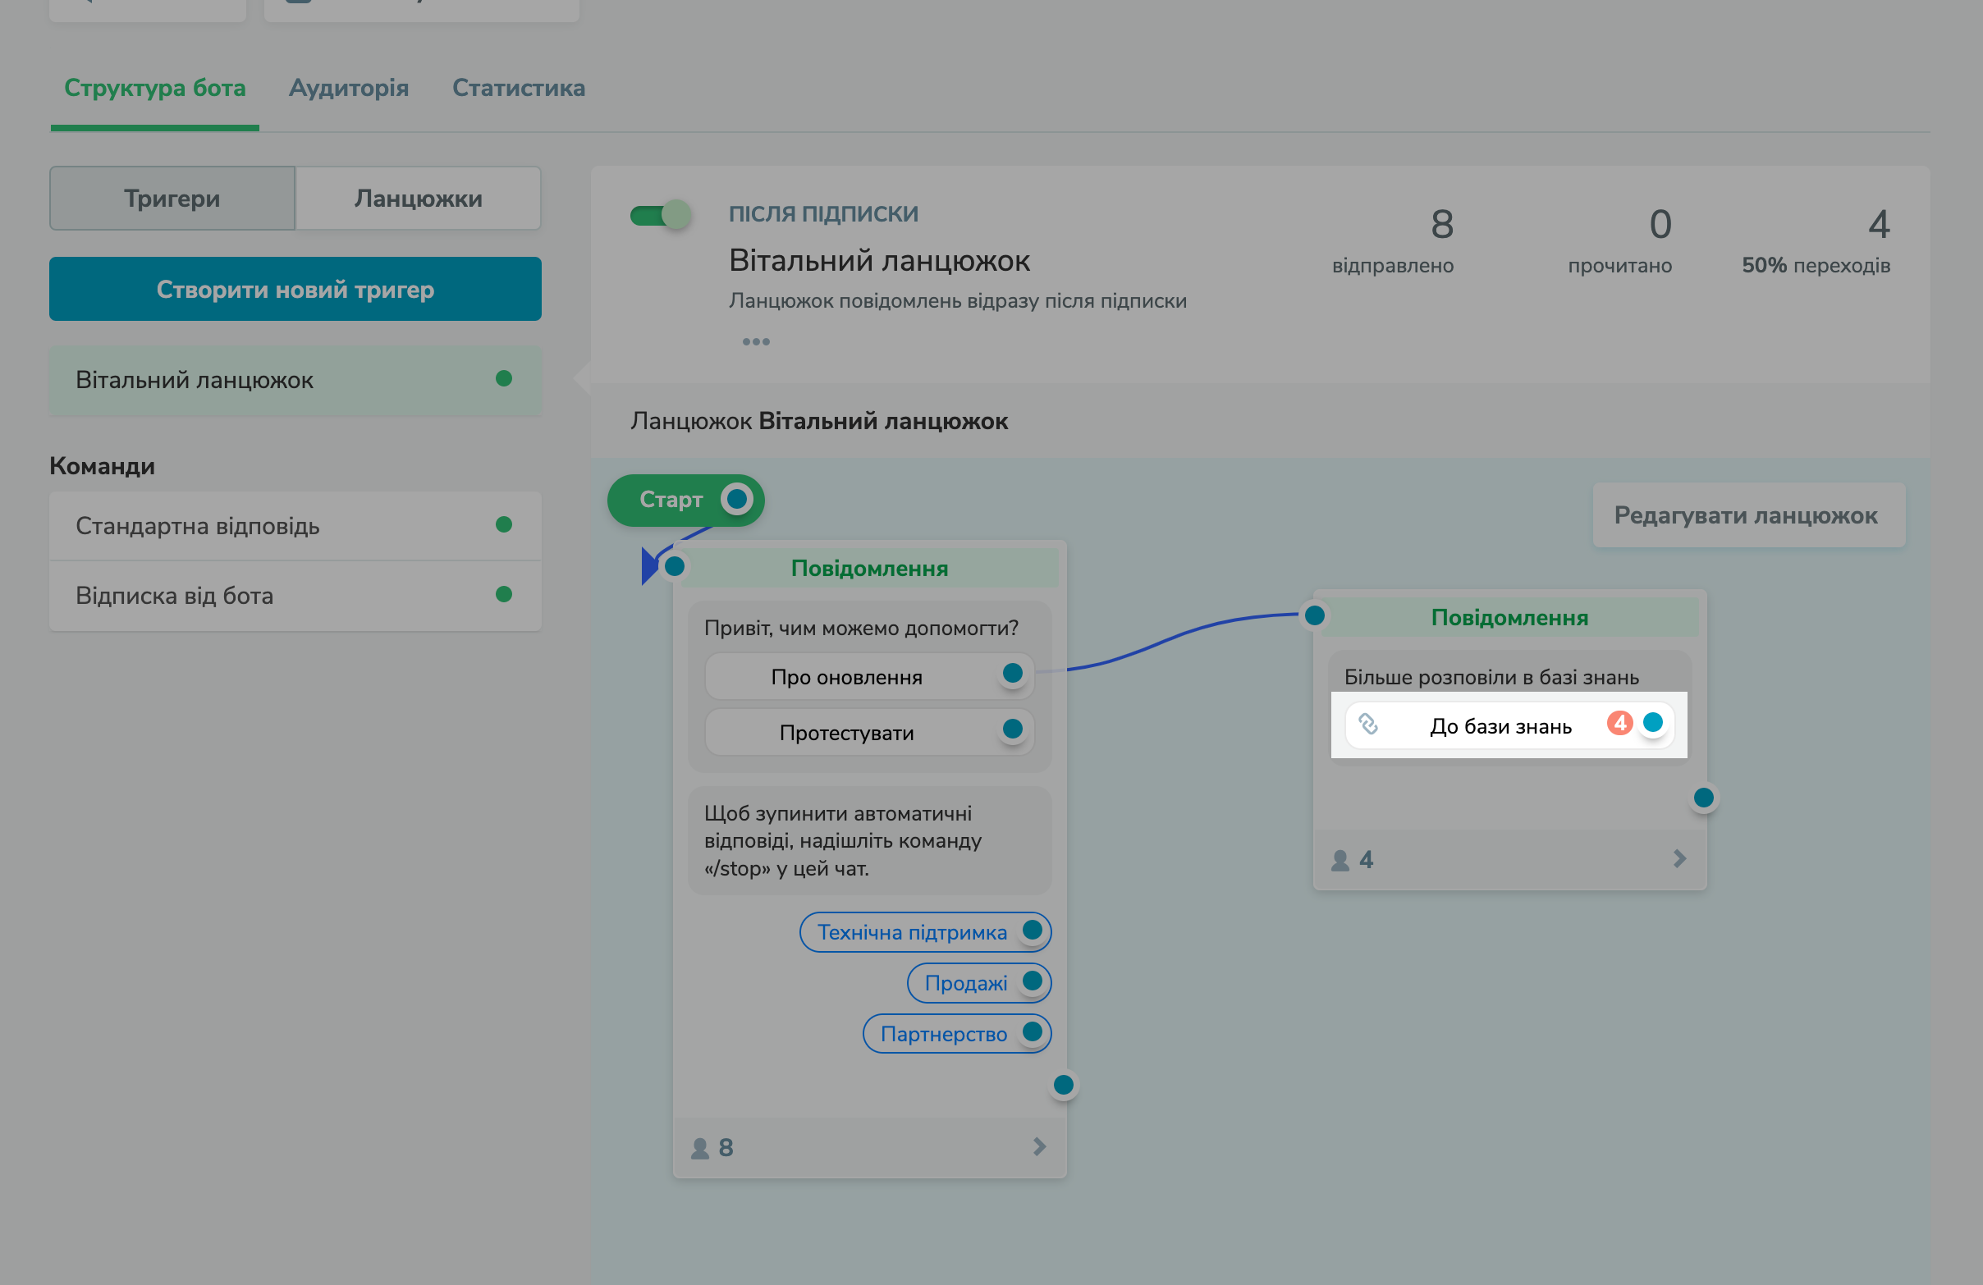
Task: Click the three-dots menu under chain description
Action: pos(756,341)
